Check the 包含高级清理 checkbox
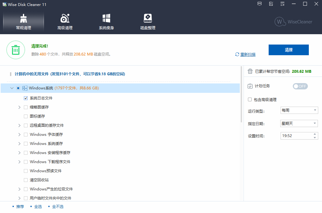The height and width of the screenshot is (213, 322). point(250,99)
